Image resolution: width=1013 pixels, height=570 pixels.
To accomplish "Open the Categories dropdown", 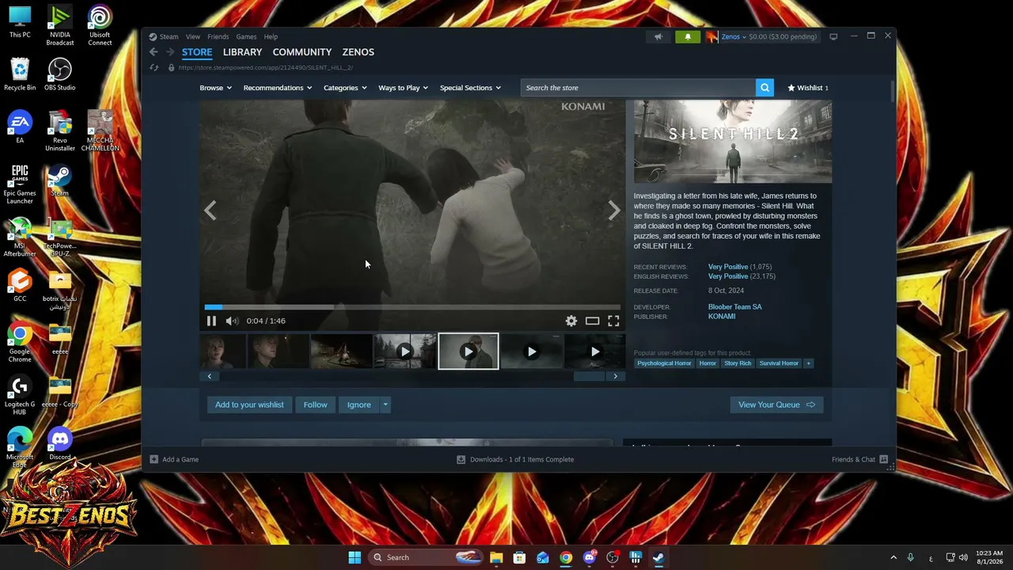I will pyautogui.click(x=345, y=88).
